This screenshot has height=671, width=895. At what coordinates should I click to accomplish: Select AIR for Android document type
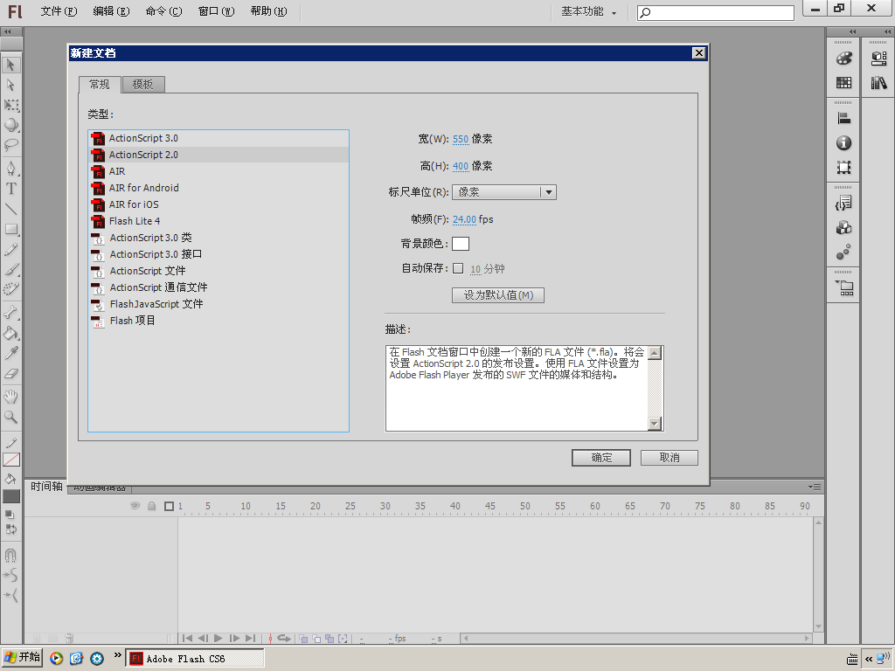(x=219, y=188)
